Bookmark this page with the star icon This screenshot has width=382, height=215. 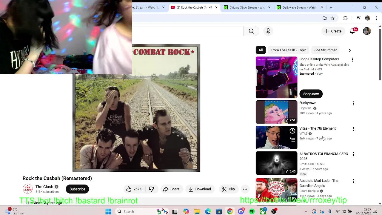[333, 18]
